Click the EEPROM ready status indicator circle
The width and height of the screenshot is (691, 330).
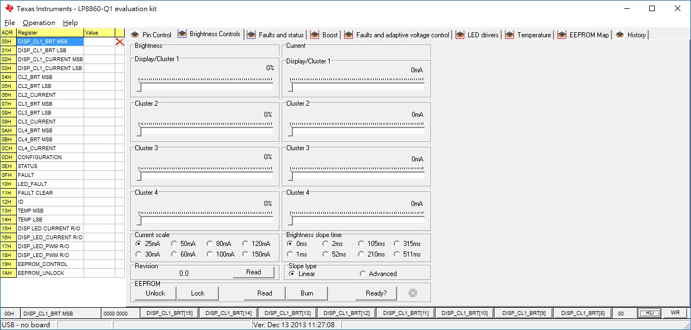(413, 293)
